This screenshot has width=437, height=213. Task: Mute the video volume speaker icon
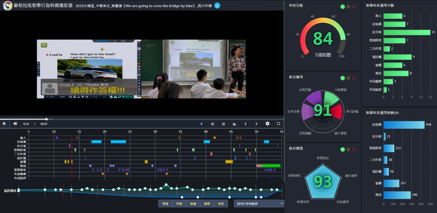point(15,124)
